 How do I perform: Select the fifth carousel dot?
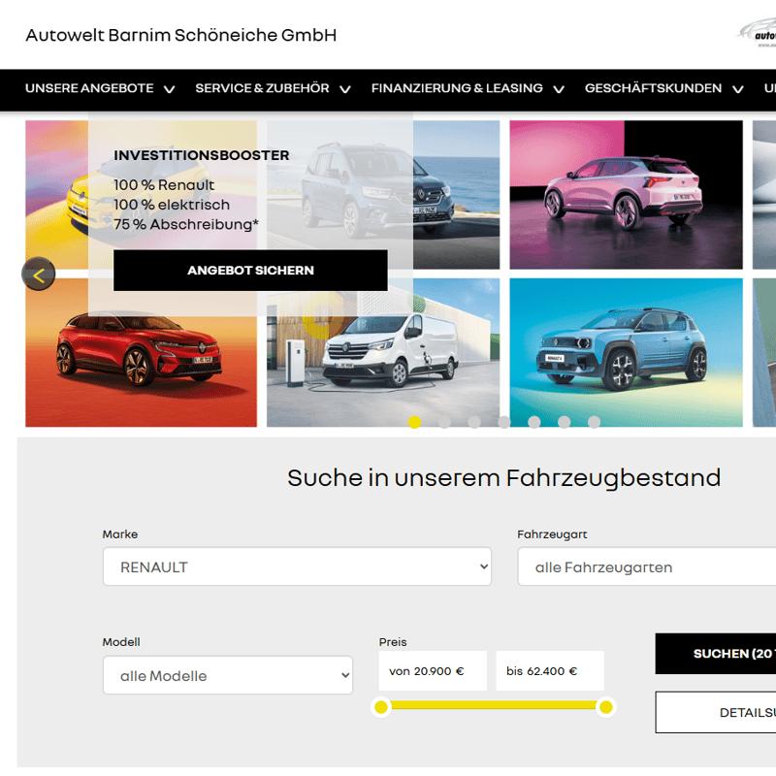point(534,422)
